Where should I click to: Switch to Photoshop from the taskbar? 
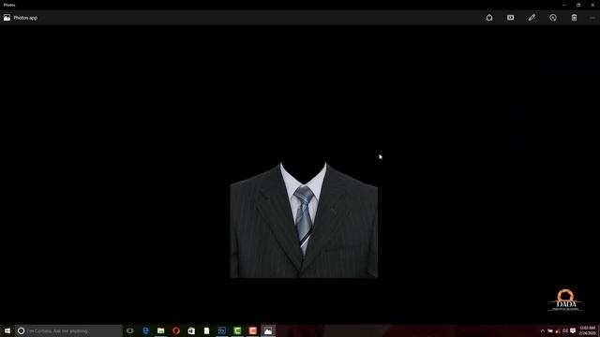(222, 330)
